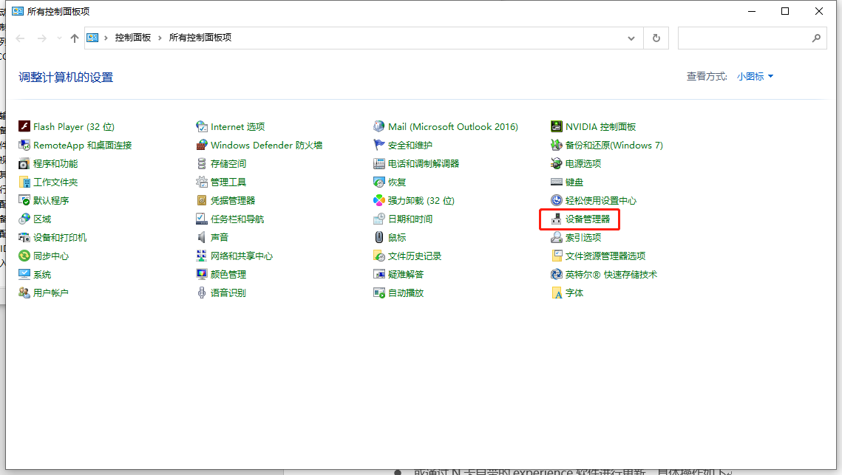Viewport: 842px width, 475px height.
Task: Click the 安全和维护 flag icon
Action: click(x=379, y=145)
